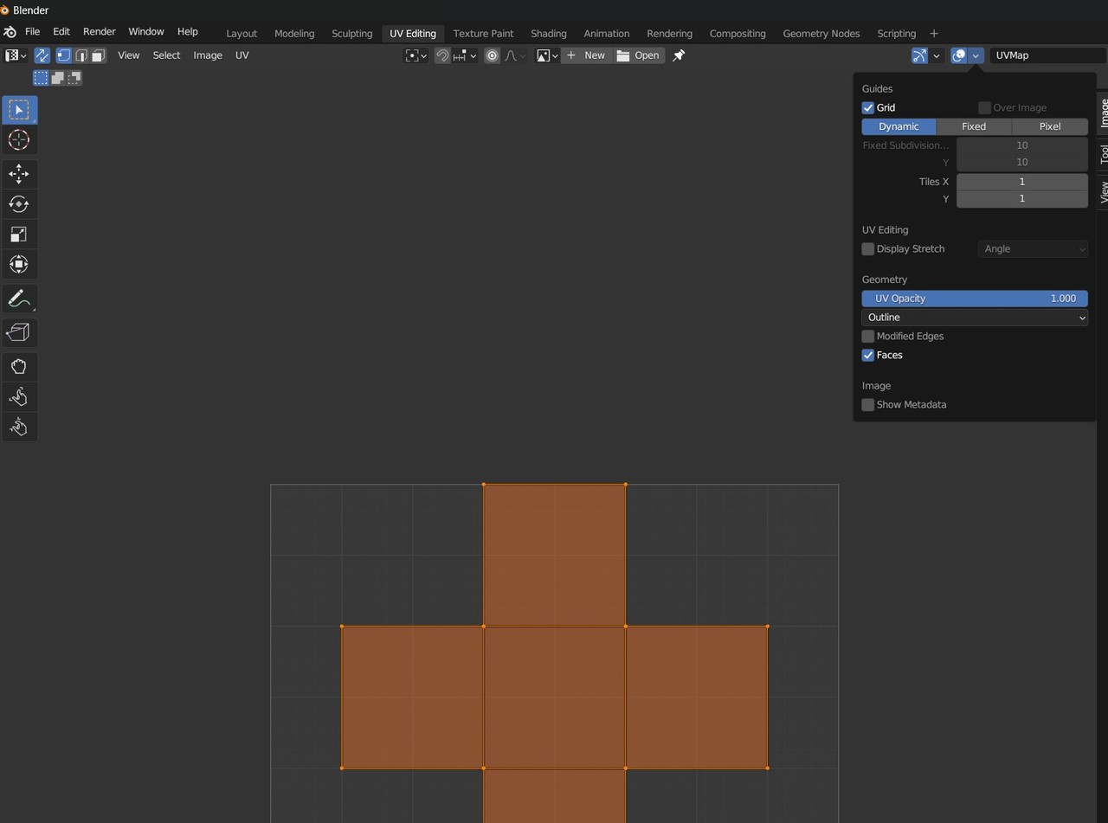Switch to the Geometry Nodes workspace tab
Image resolution: width=1108 pixels, height=823 pixels.
pyautogui.click(x=821, y=34)
